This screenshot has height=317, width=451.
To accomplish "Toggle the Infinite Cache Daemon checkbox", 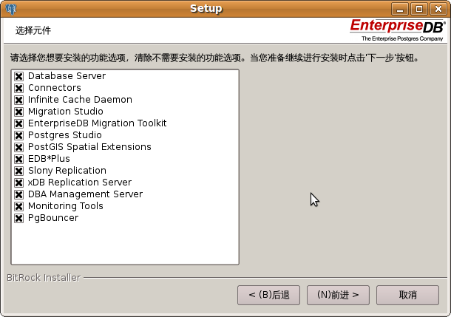I will [x=18, y=100].
